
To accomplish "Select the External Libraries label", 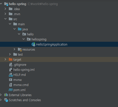I will click(x=20, y=95).
